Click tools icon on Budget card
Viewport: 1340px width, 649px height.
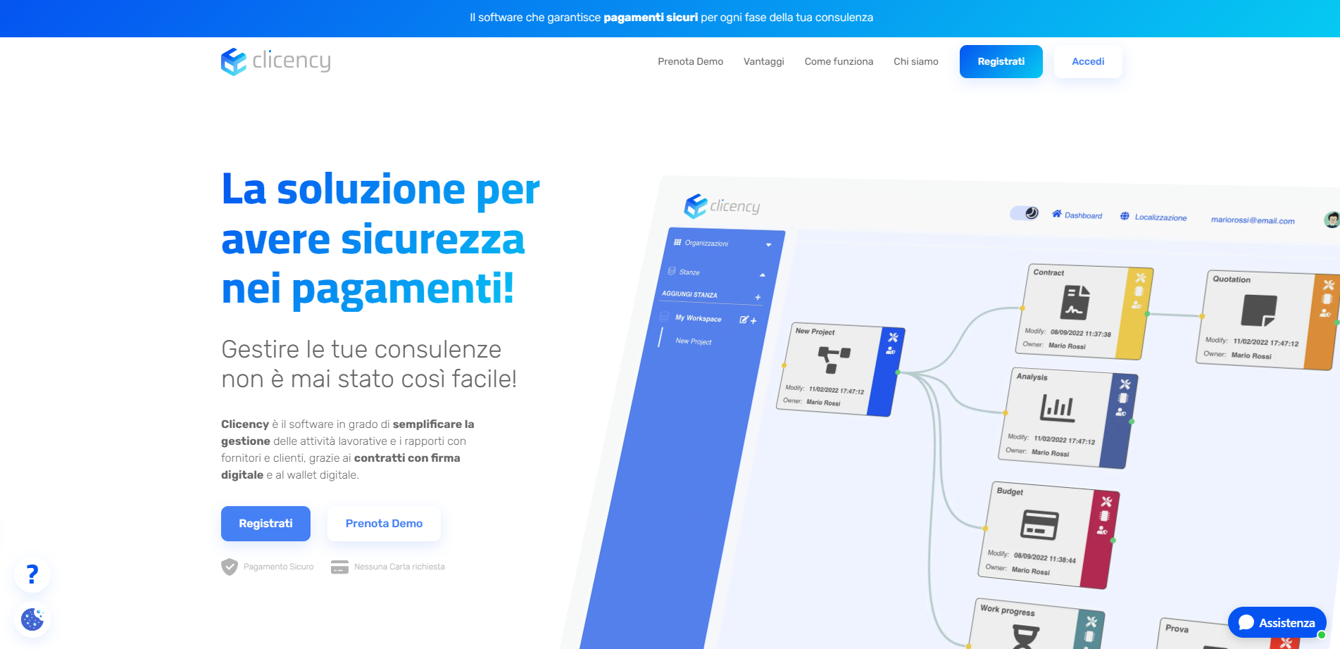[1106, 501]
